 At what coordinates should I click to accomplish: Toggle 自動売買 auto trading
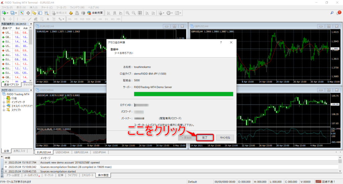point(95,13)
